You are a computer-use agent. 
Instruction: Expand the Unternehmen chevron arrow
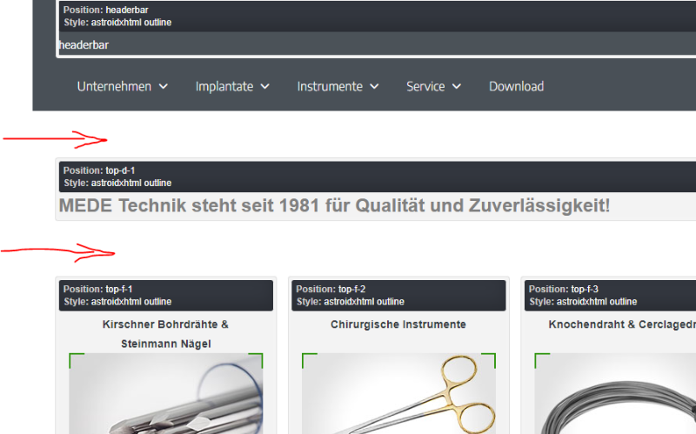pos(164,87)
